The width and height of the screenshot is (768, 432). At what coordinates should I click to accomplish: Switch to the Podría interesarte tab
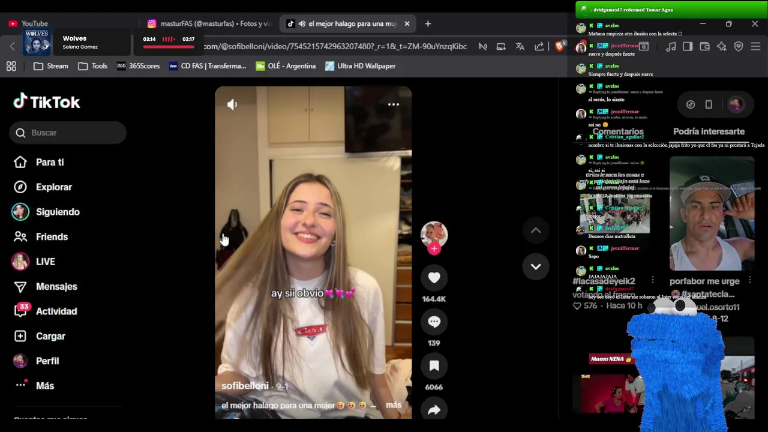click(709, 131)
